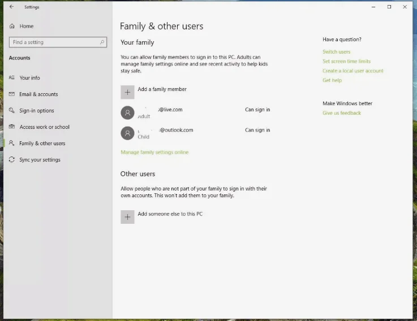
Task: Click the Make Windows better heading
Action: (x=347, y=103)
